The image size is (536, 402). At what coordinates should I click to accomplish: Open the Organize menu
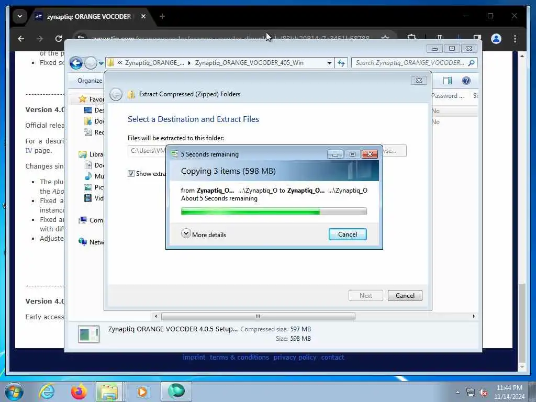coord(90,81)
